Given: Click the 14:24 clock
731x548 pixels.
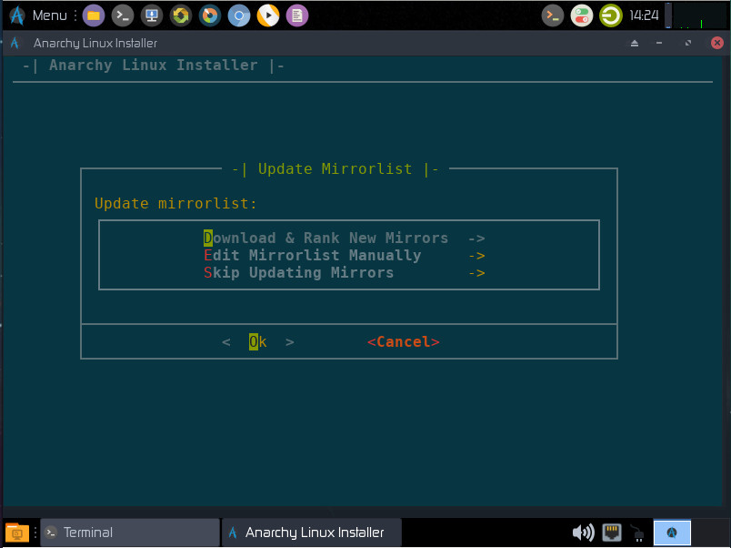Looking at the screenshot, I should point(644,15).
